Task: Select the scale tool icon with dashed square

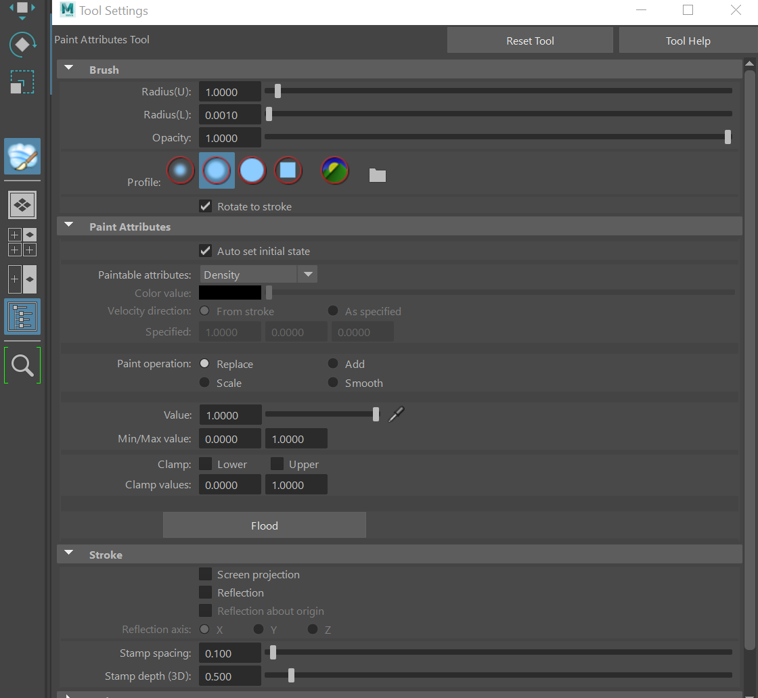Action: tap(22, 82)
